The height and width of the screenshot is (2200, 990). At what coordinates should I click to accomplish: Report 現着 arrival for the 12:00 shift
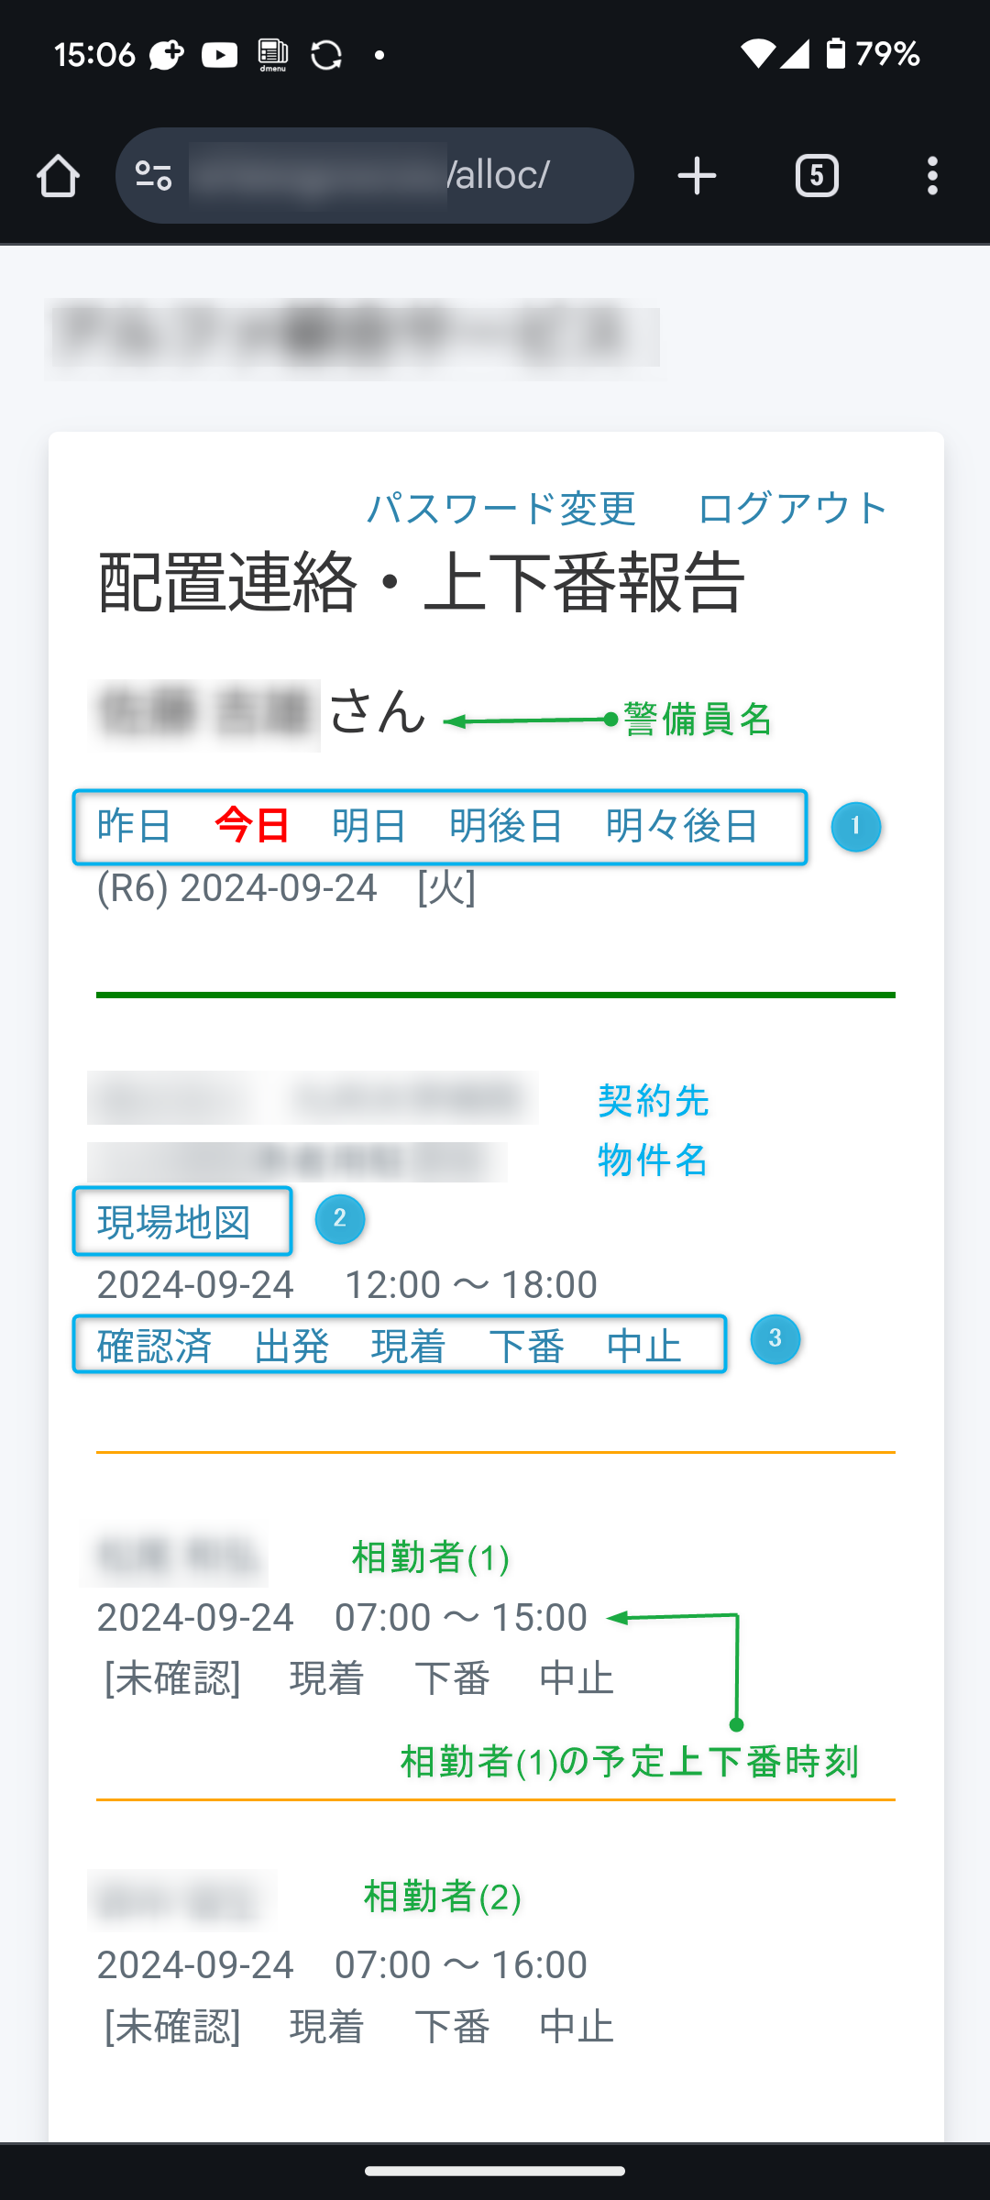point(408,1347)
